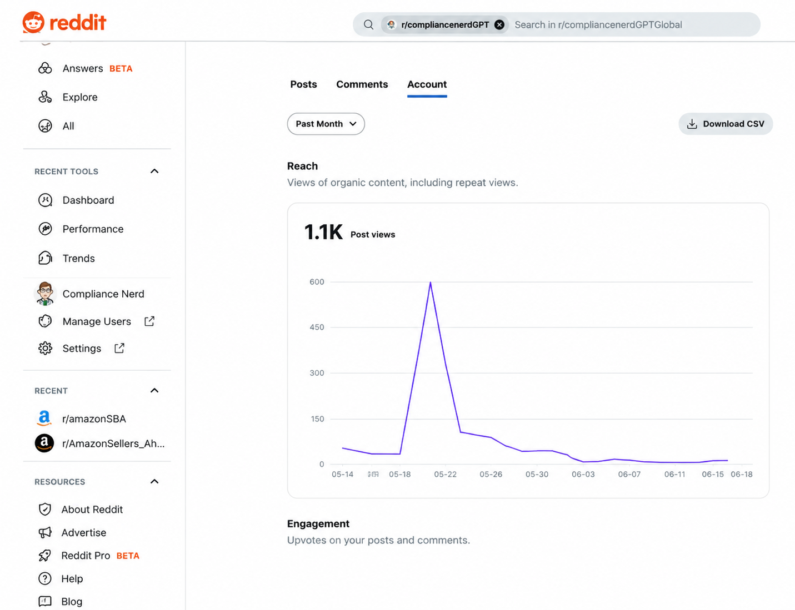Click the chart peak at 600 views
795x610 pixels.
click(430, 283)
